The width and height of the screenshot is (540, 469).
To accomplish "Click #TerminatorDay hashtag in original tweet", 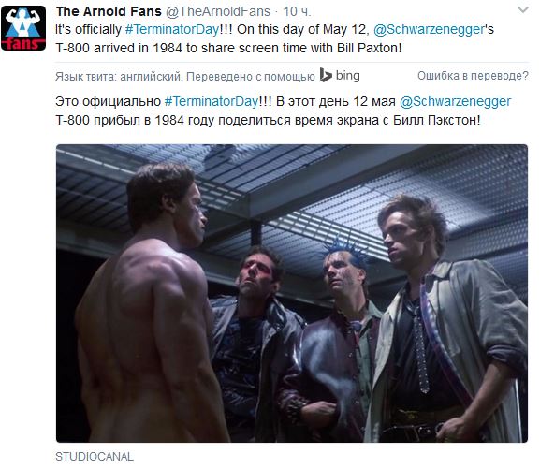I will point(172,29).
